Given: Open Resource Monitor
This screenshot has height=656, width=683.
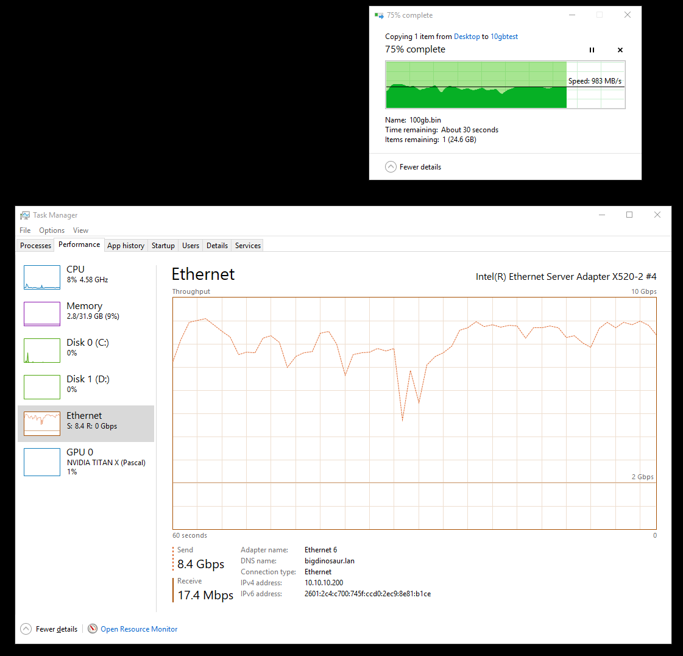Looking at the screenshot, I should tap(139, 629).
